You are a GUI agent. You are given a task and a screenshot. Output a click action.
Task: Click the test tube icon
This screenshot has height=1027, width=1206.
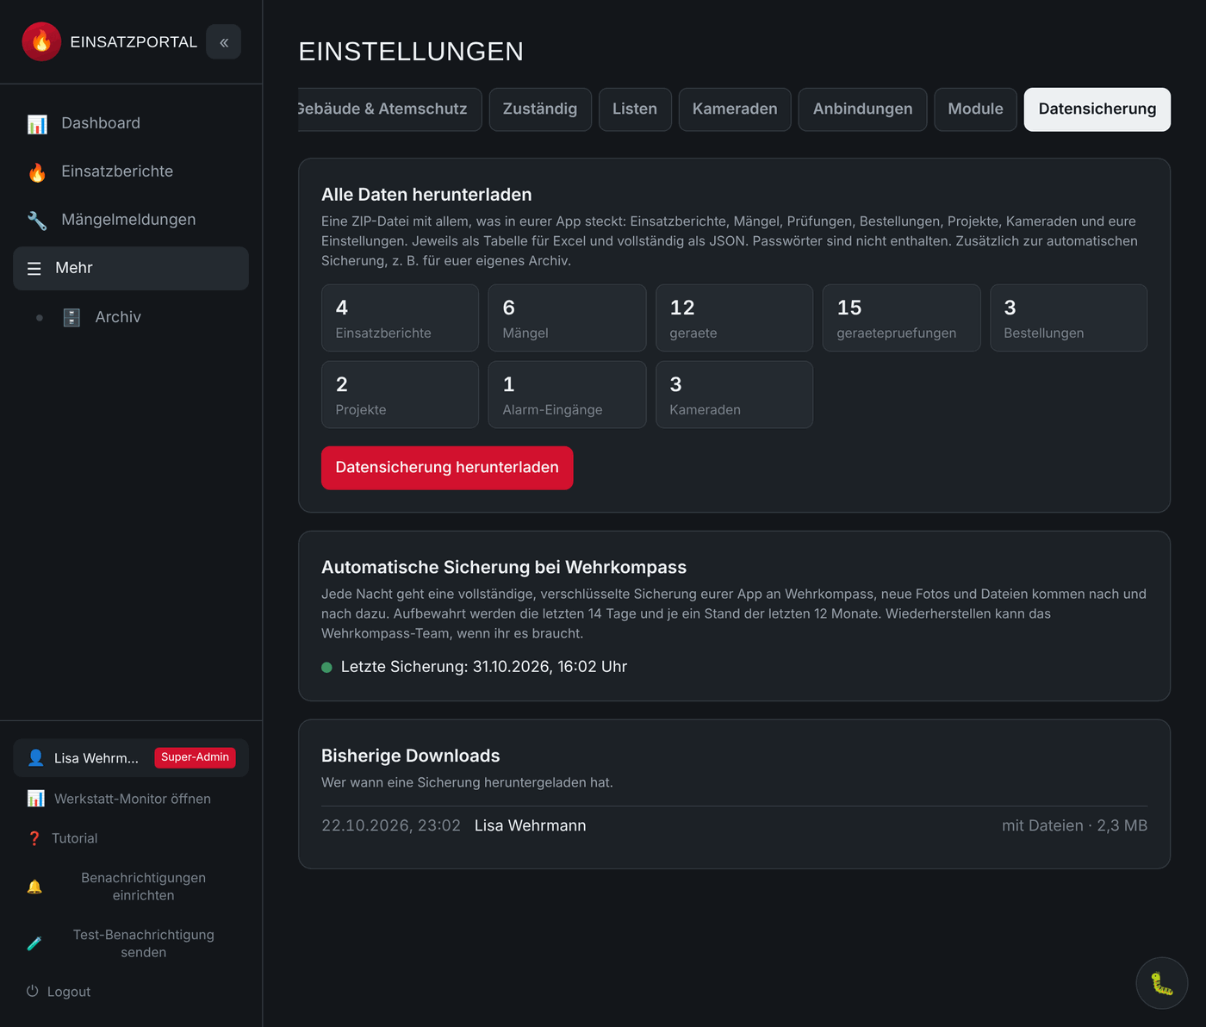(x=34, y=943)
